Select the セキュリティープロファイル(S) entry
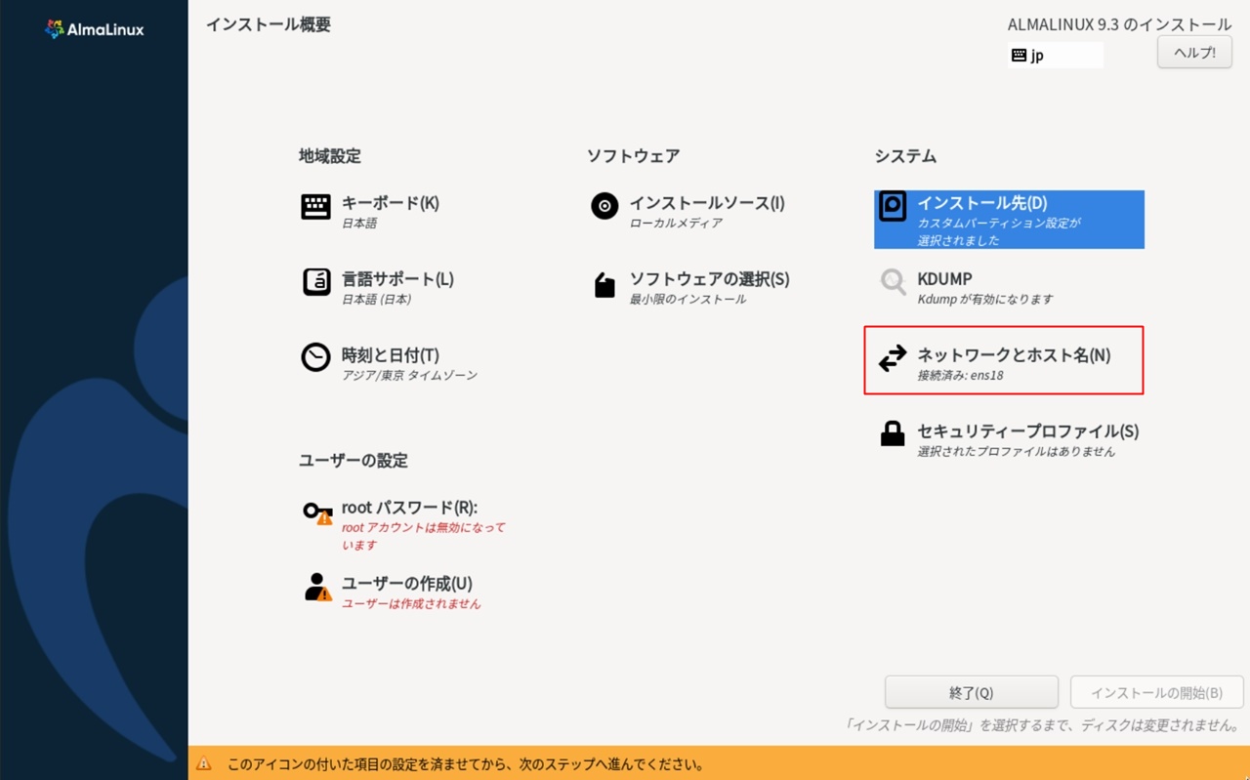The width and height of the screenshot is (1250, 780). pyautogui.click(x=1027, y=431)
